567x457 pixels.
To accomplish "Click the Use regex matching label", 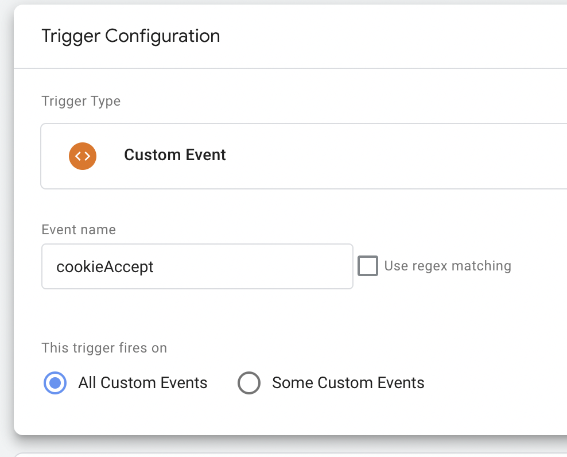I will pos(448,266).
